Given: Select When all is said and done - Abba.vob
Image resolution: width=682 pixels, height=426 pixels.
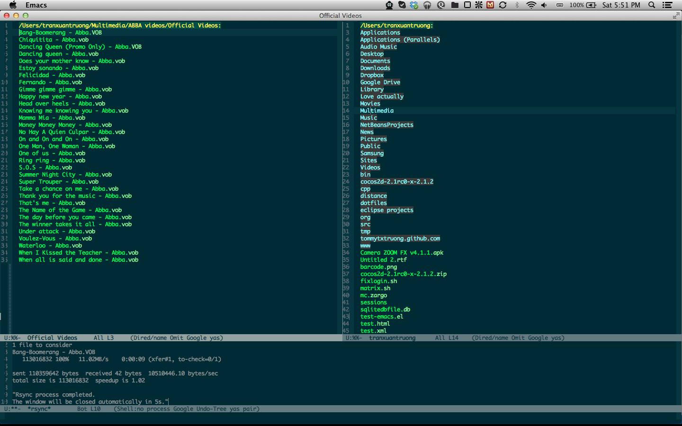Looking at the screenshot, I should click(x=79, y=260).
